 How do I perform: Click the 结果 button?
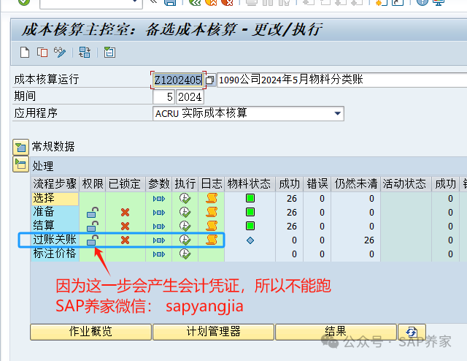click(336, 332)
